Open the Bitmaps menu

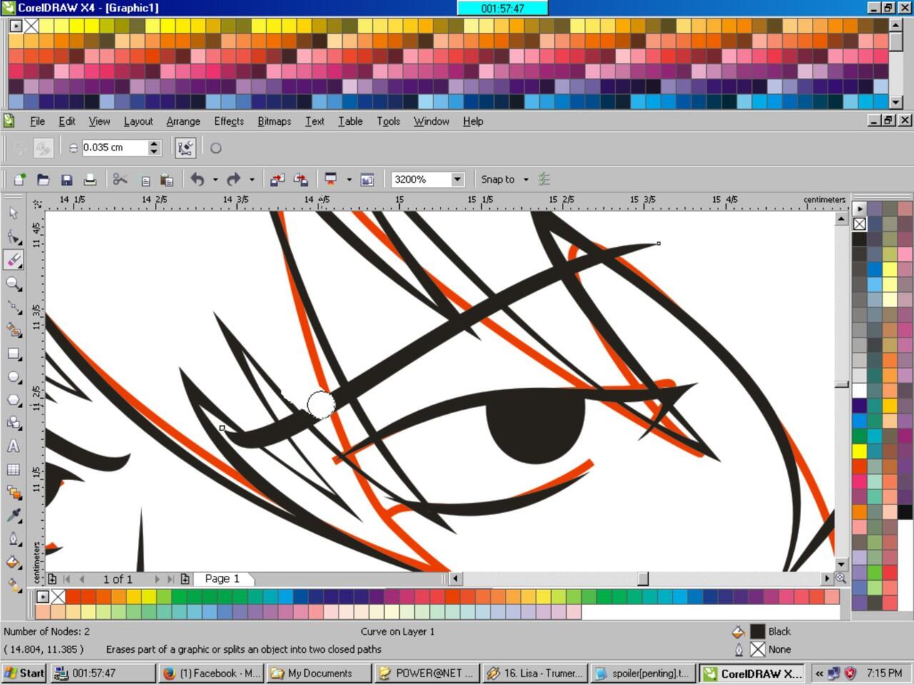click(x=274, y=121)
